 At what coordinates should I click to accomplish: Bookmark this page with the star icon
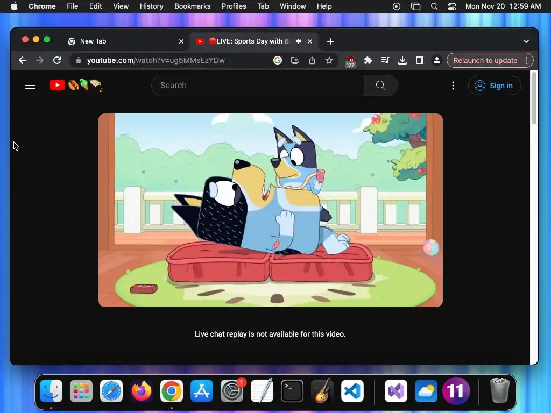329,60
